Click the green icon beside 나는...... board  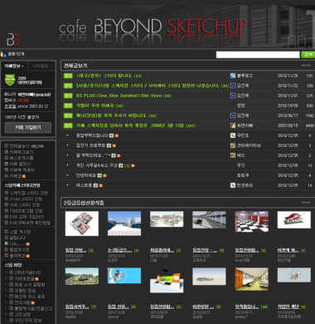6,243
